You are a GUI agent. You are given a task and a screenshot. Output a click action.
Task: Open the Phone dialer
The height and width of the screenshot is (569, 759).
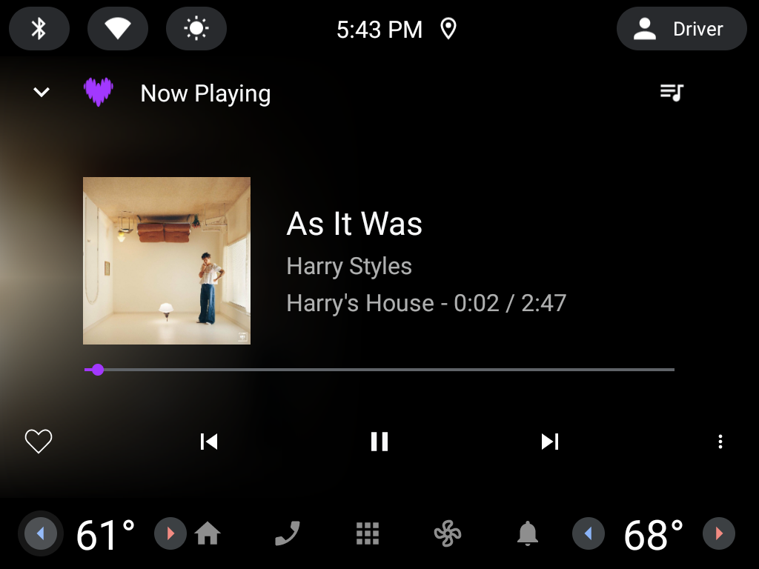tap(288, 533)
